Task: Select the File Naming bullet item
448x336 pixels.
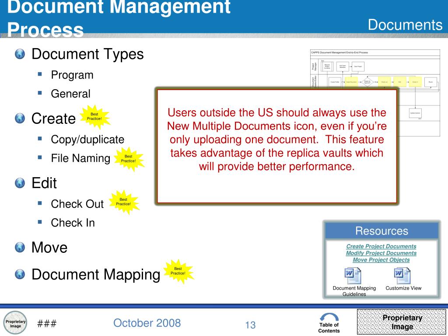Action: click(x=80, y=158)
